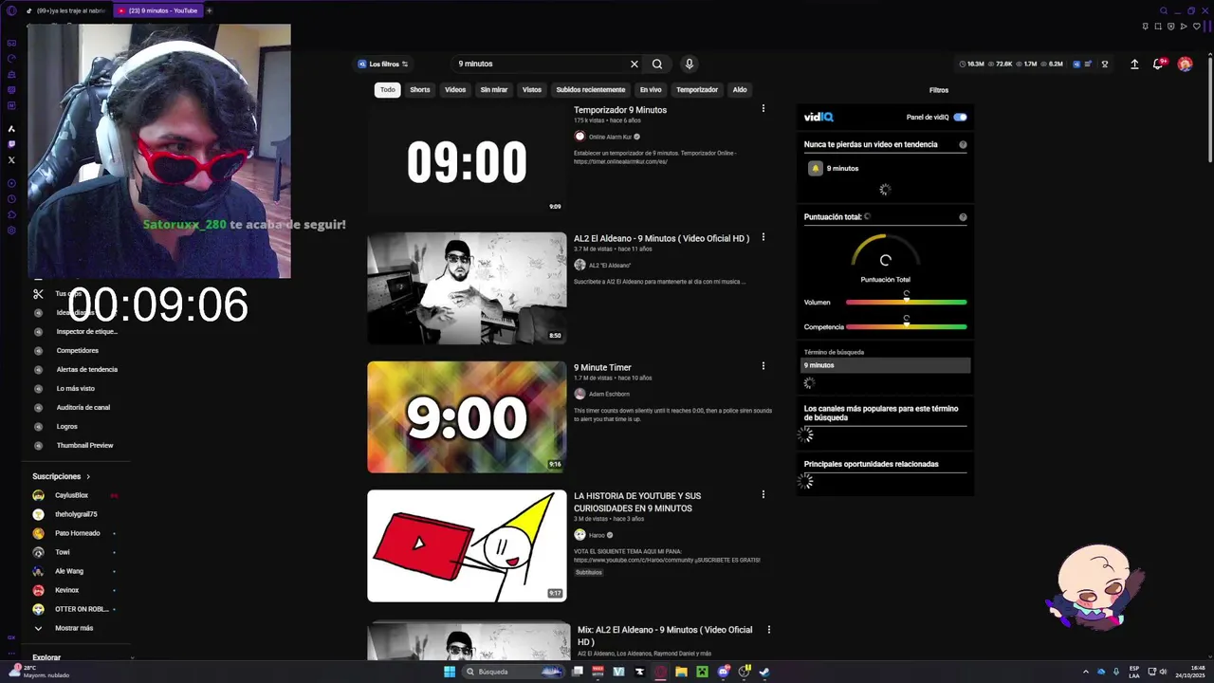This screenshot has height=683, width=1214.
Task: Open browser tab search magnifier
Action: (1164, 10)
